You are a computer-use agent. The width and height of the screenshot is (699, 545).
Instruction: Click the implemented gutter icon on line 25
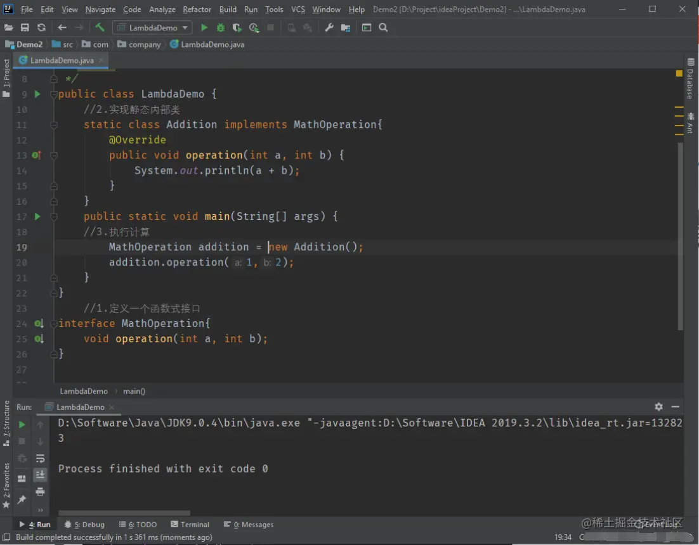tap(39, 339)
